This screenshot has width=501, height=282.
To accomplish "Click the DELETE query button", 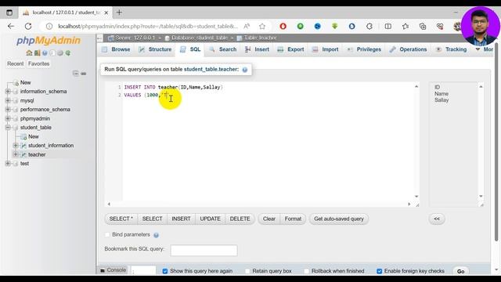I will [240, 219].
